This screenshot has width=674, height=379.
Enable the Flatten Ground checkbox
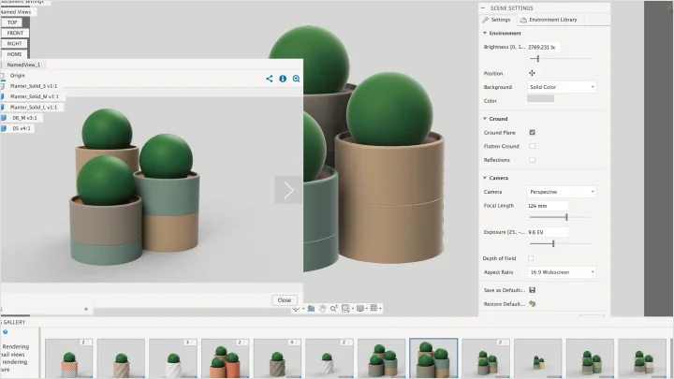coord(532,146)
